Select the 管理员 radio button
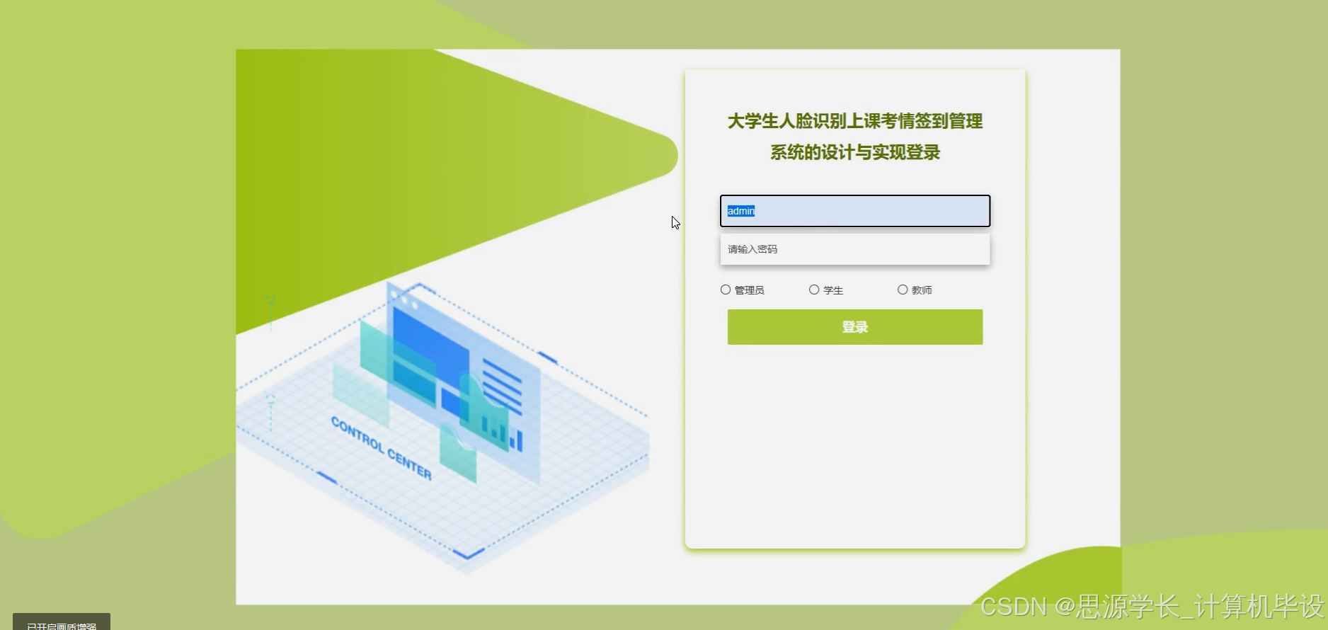The image size is (1328, 630). [x=726, y=290]
